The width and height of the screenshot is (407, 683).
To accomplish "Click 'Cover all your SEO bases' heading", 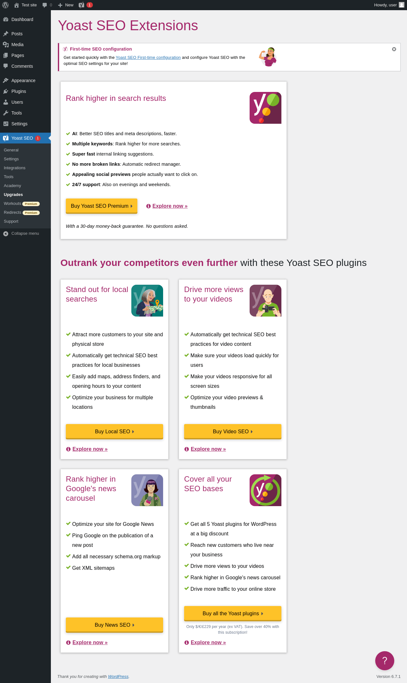I will (208, 484).
